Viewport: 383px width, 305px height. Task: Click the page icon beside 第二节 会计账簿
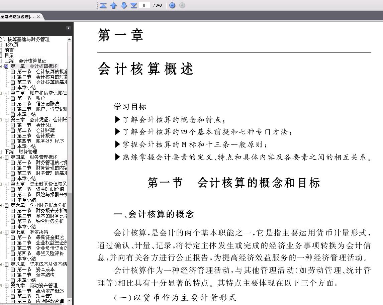click(13, 131)
